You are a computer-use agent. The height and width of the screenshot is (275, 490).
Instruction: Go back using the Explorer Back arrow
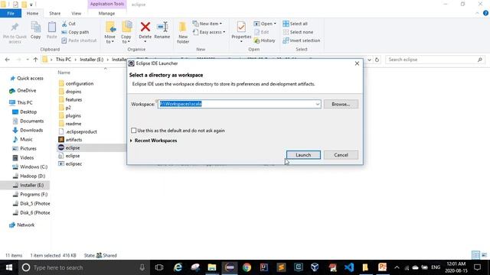pos(8,60)
